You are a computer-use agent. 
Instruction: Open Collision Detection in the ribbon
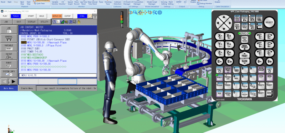[x=117, y=2]
